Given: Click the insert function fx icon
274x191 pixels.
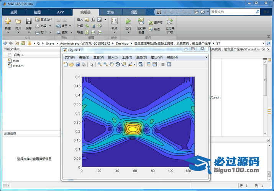Looking at the screenshot, I should (x=93, y=19).
